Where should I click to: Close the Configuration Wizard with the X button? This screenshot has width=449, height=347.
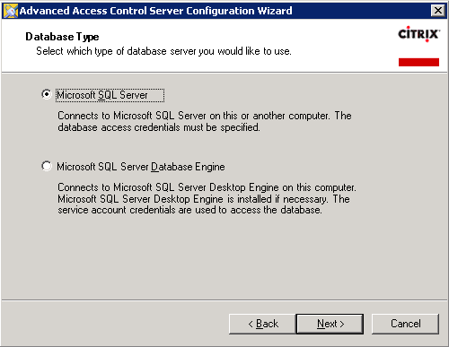[438, 11]
